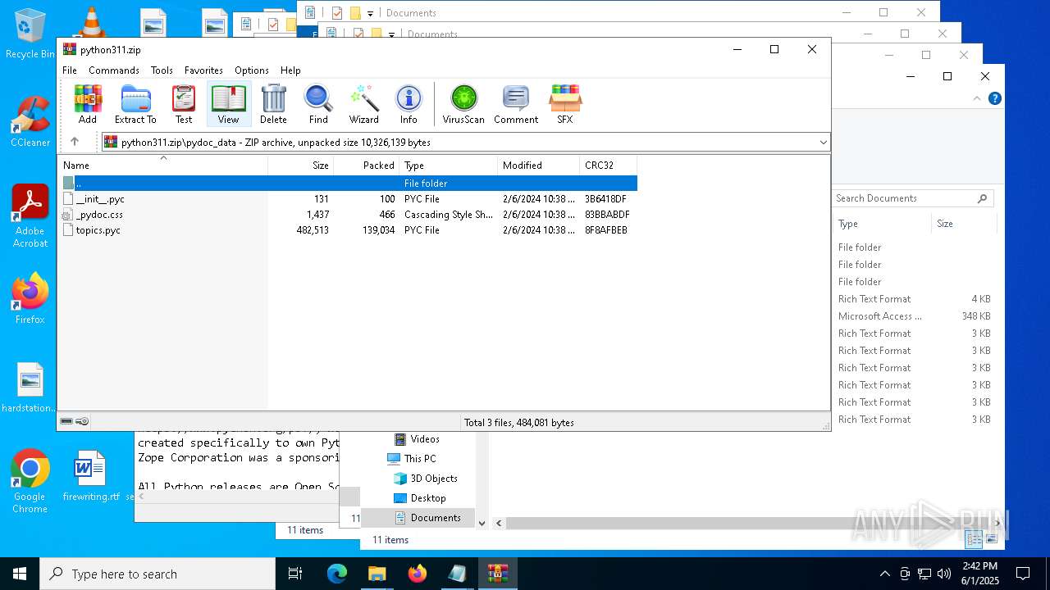The width and height of the screenshot is (1050, 590).
Task: Select Desktop in navigation tree
Action: click(x=420, y=498)
